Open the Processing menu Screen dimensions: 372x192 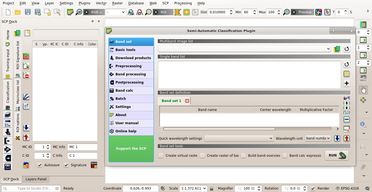tap(183, 3)
